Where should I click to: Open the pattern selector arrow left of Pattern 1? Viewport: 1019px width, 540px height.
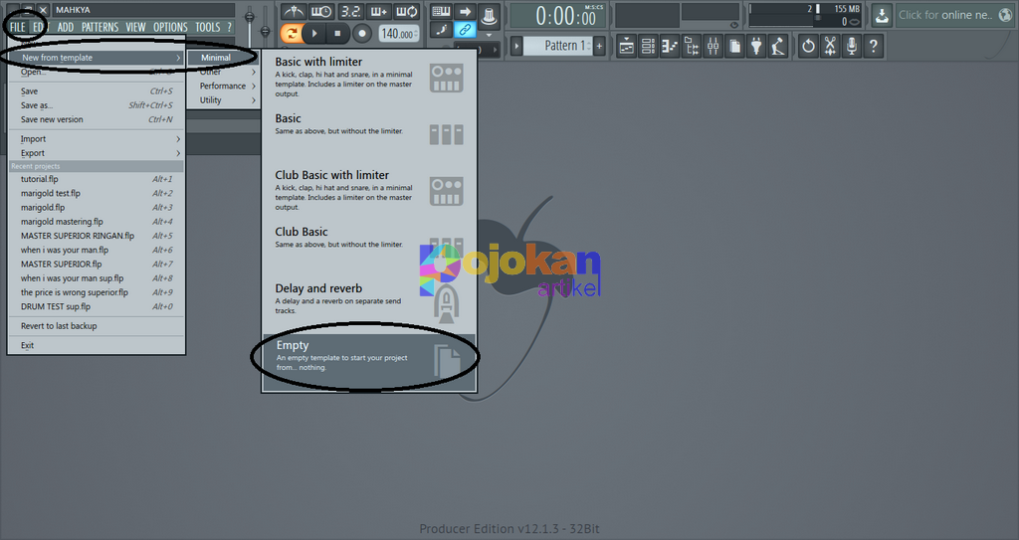pyautogui.click(x=516, y=46)
